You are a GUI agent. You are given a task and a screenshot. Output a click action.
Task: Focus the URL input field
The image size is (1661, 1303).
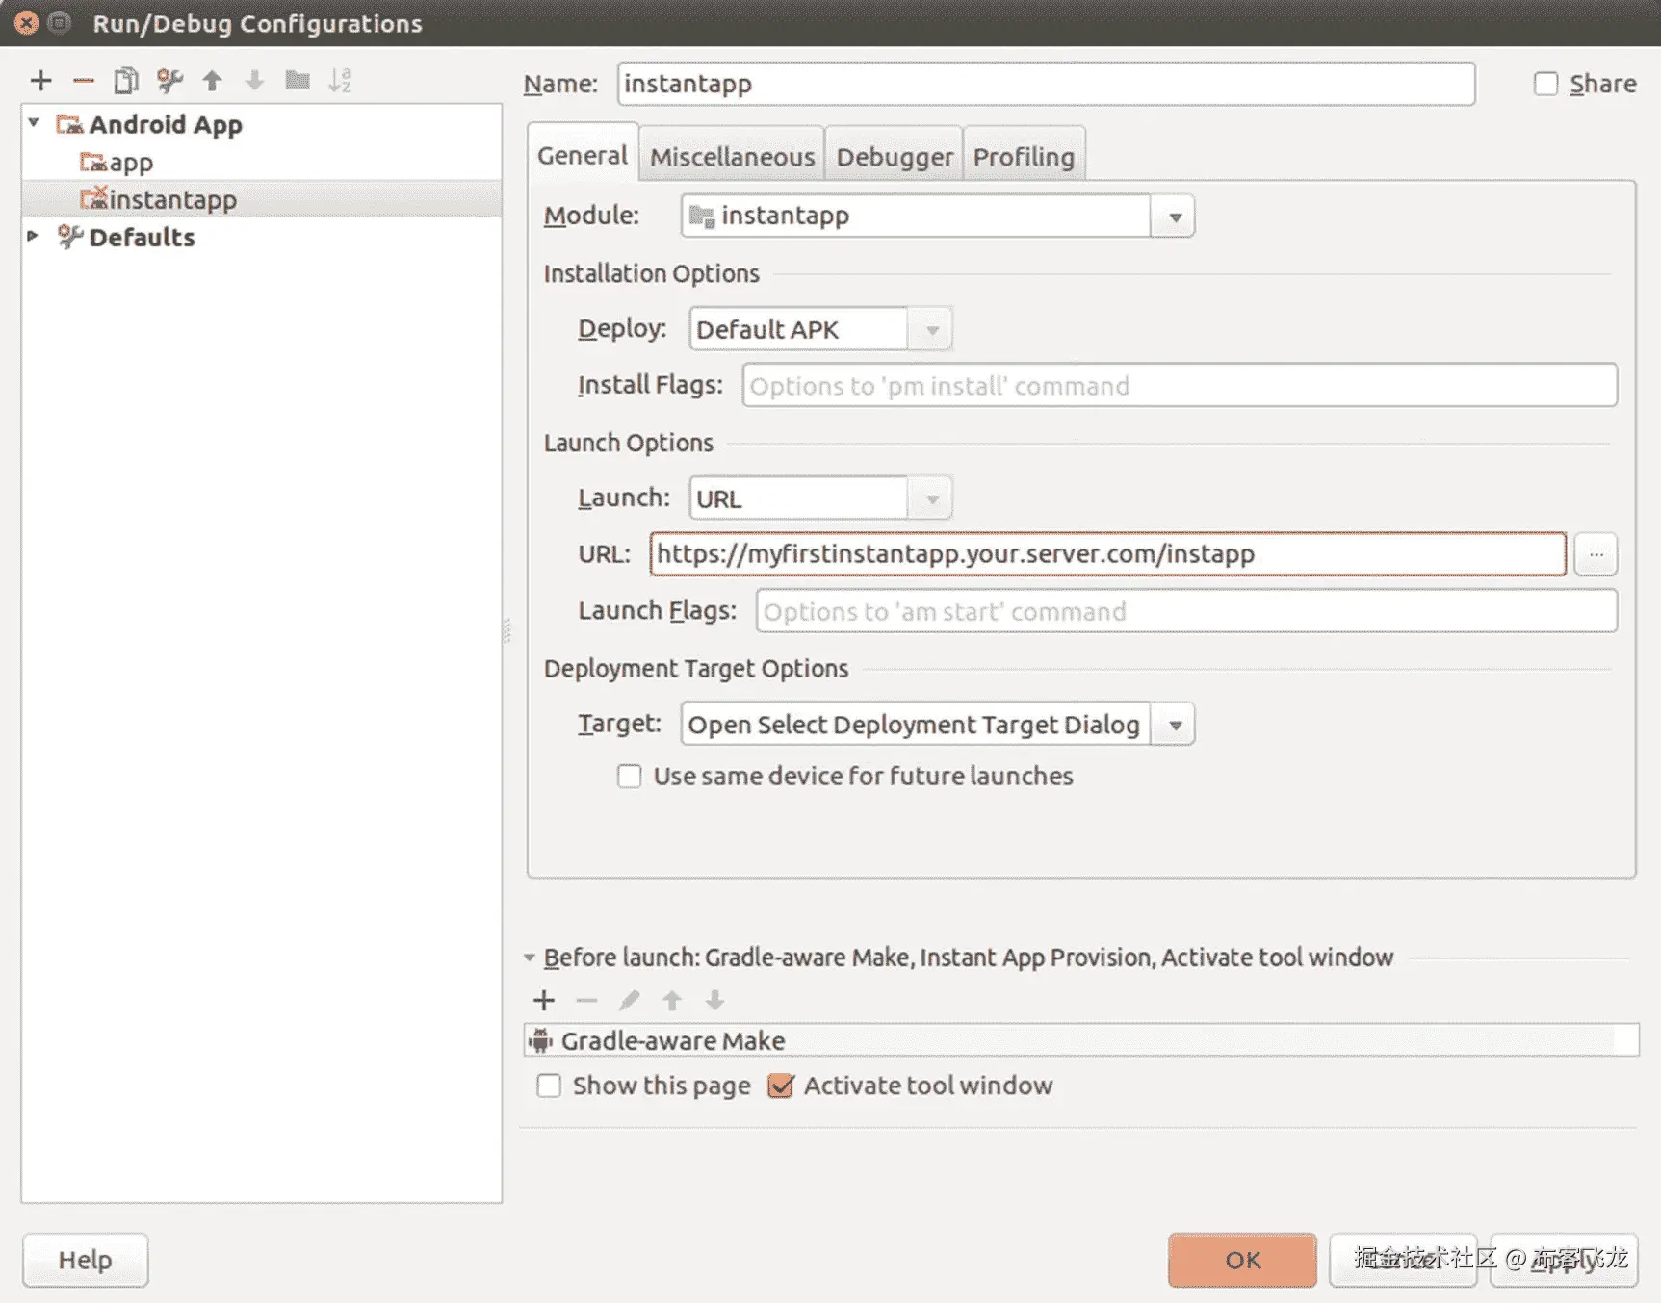1107,554
